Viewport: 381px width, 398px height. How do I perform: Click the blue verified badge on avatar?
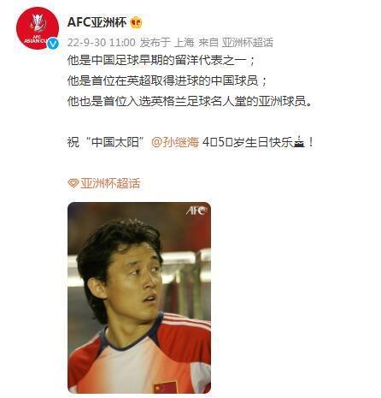(x=53, y=44)
